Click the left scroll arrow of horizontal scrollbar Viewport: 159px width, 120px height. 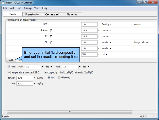click(x=5, y=112)
